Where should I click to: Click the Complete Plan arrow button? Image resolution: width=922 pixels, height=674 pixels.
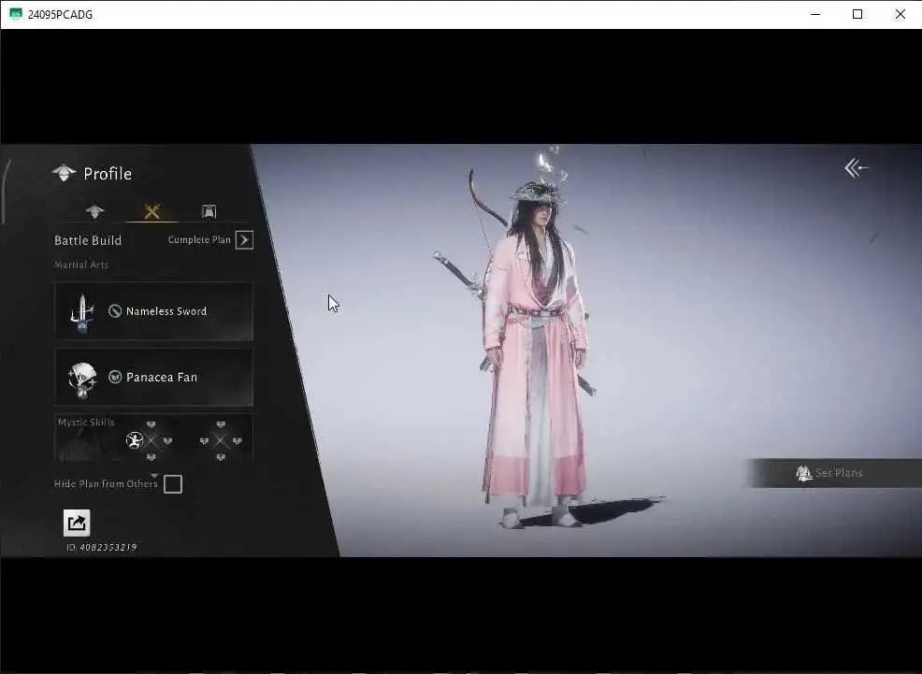244,239
